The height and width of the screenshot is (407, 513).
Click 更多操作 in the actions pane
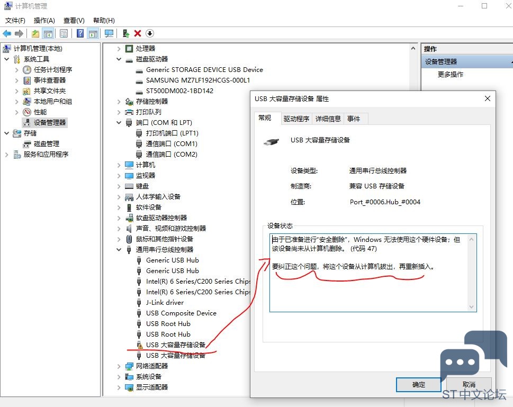tap(451, 74)
